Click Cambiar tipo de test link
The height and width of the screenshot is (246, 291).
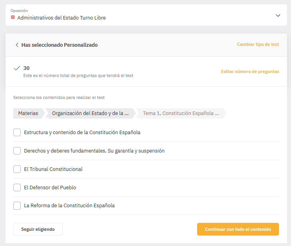[258, 44]
